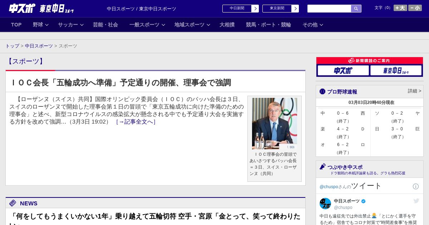Image resolution: width=429 pixels, height=225 pixels.
Task: Click the ソ 0−2 ヤ score
Action: tap(397, 114)
